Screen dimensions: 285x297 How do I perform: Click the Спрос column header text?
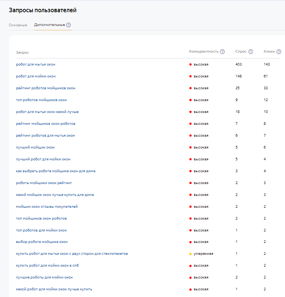(241, 51)
